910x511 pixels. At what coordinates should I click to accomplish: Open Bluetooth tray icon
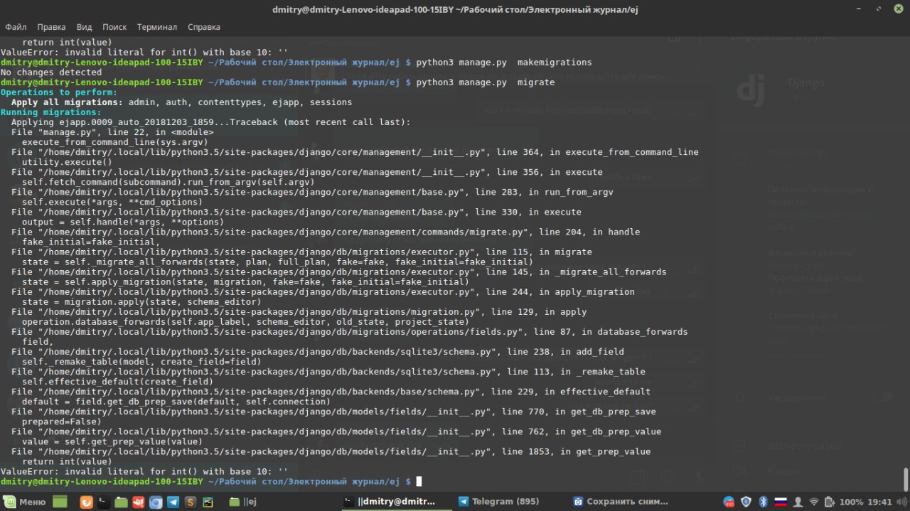tap(763, 502)
